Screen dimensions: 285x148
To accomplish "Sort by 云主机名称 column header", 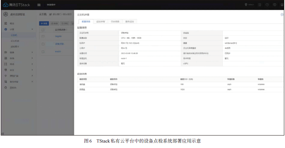I will (x=61, y=30).
